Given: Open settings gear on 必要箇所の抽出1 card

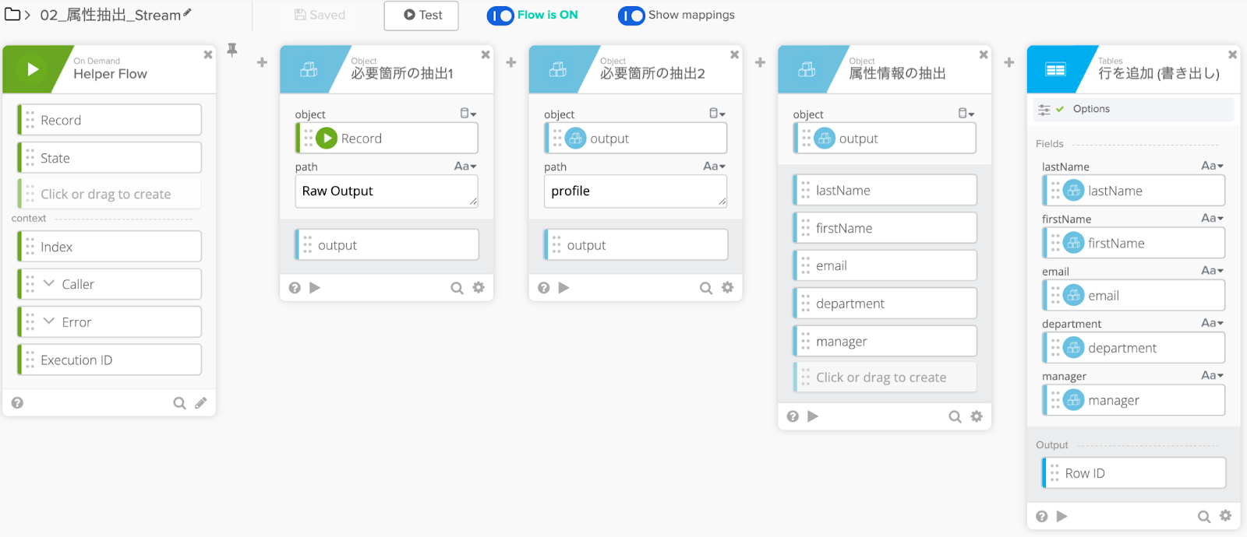Looking at the screenshot, I should (x=479, y=288).
